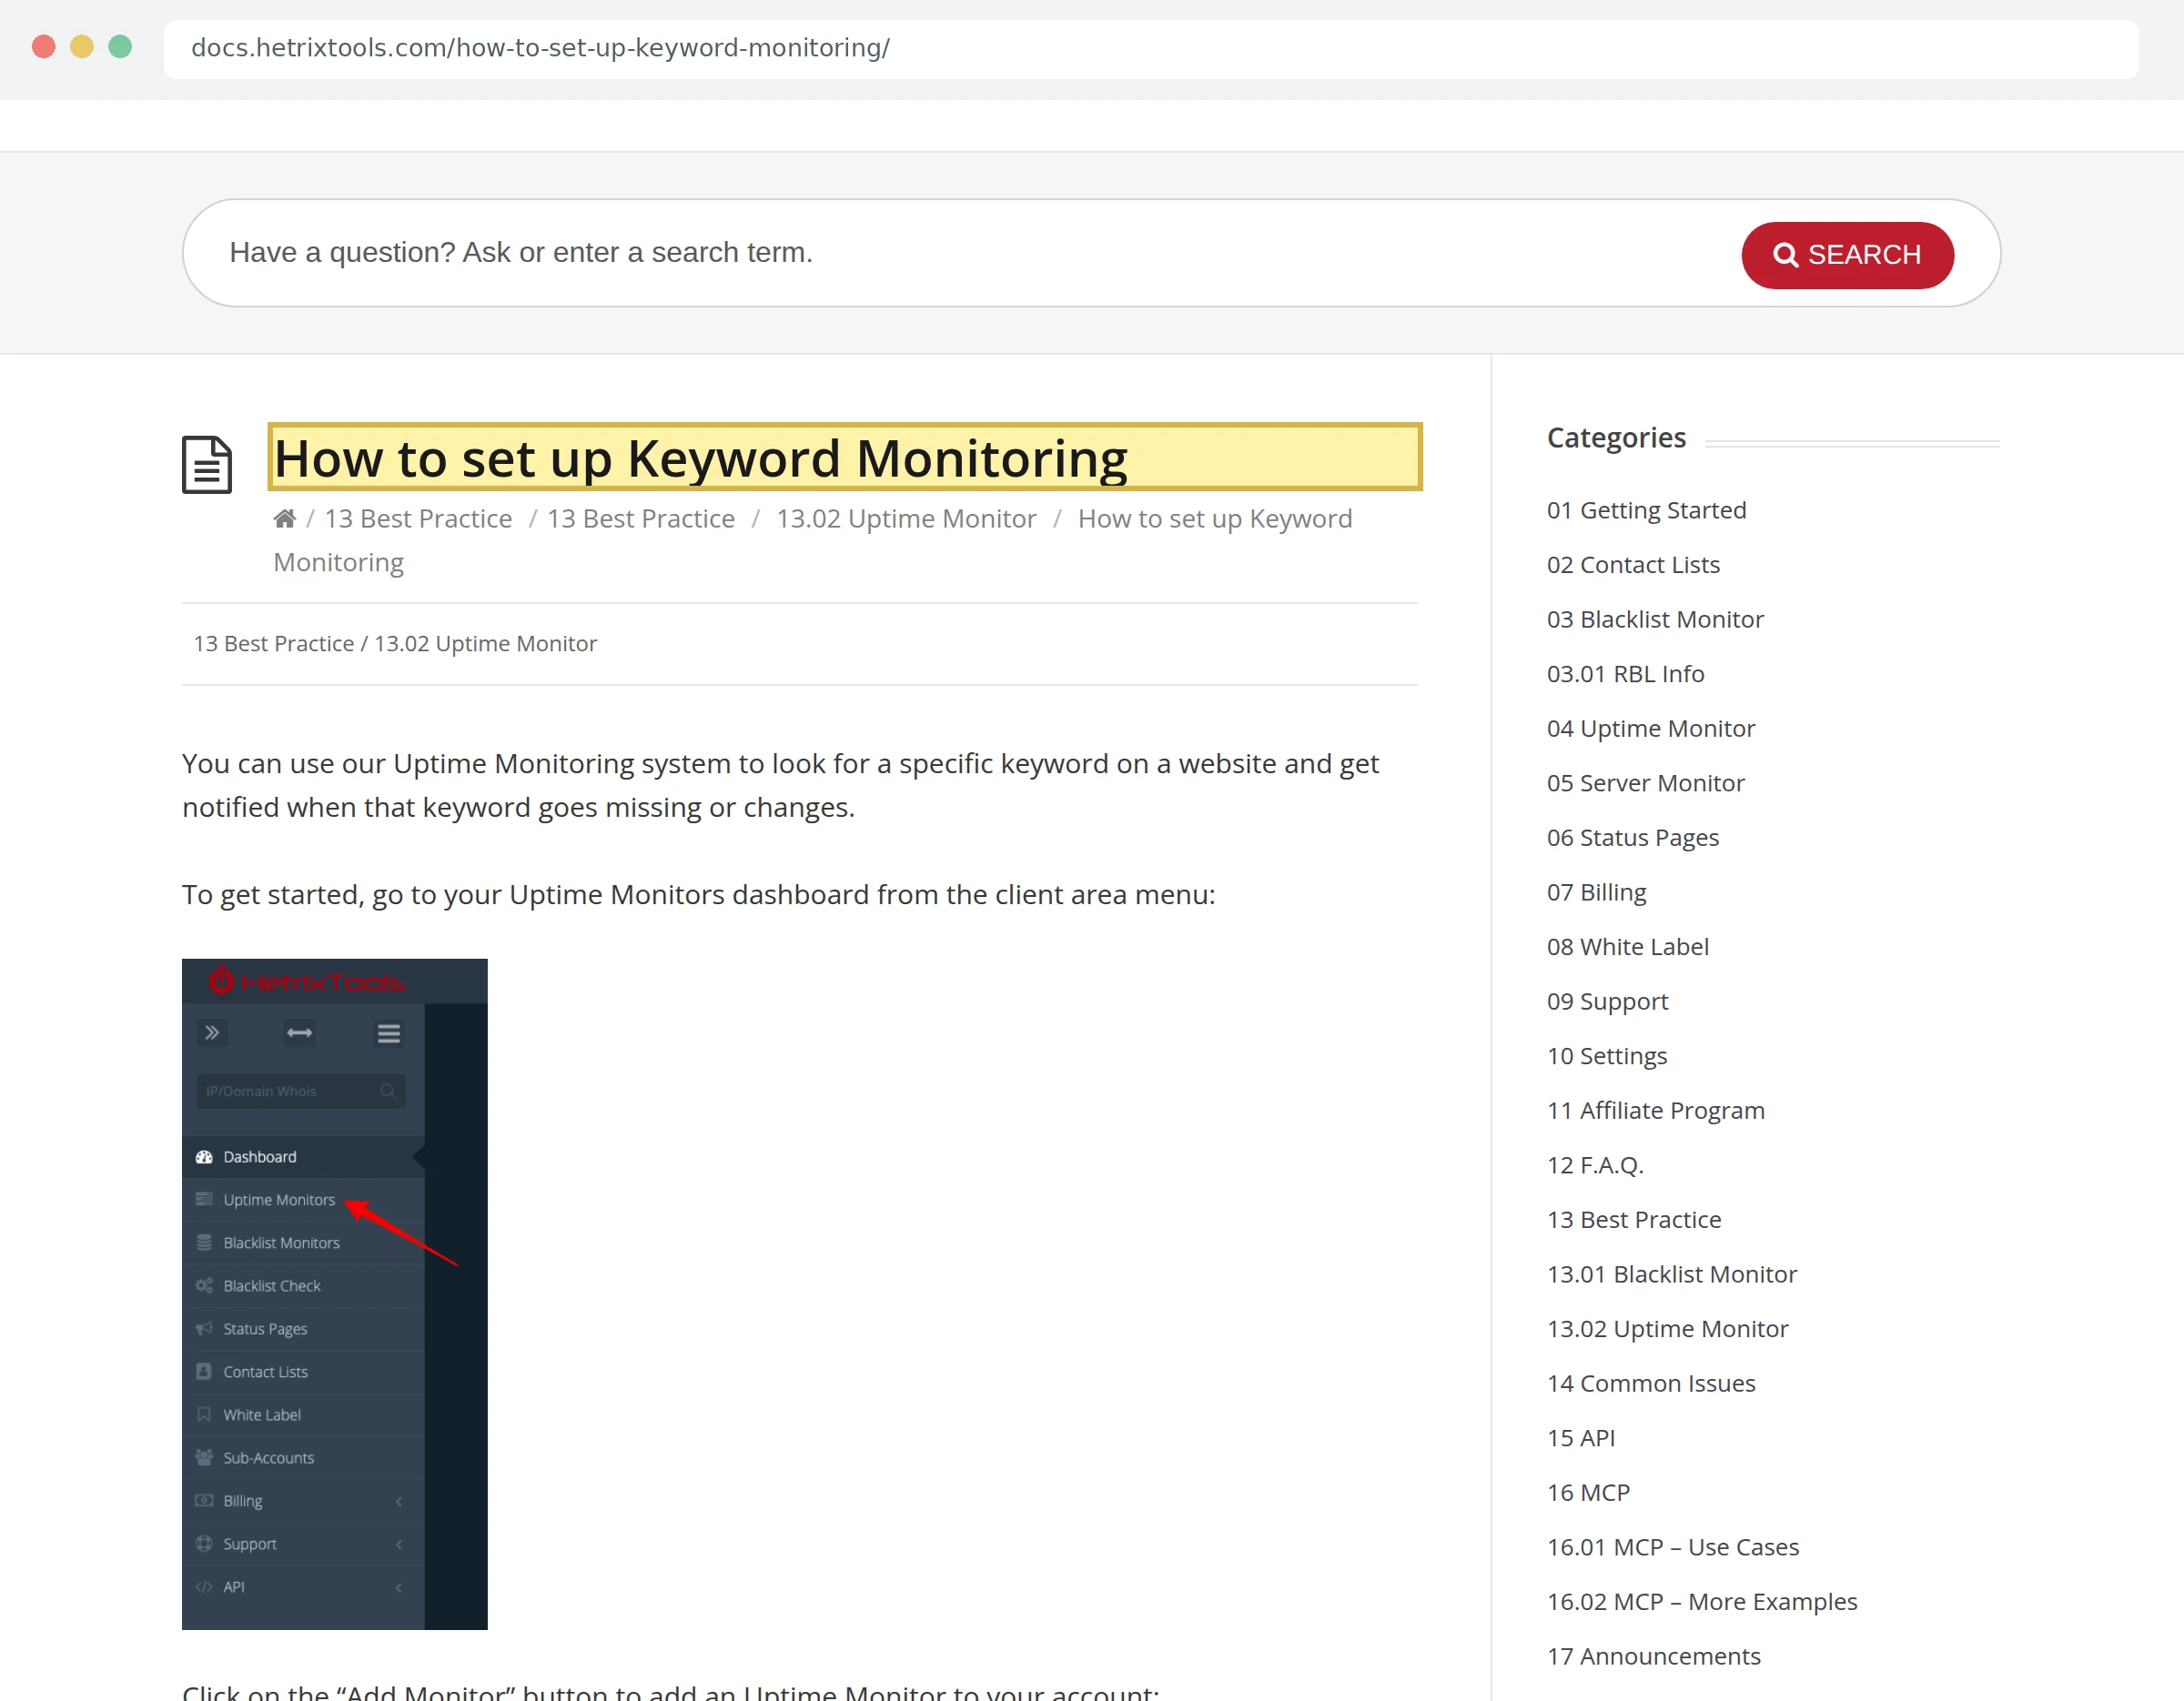Open the 03.01 RBL Info category
The width and height of the screenshot is (2184, 1701).
(x=1625, y=674)
